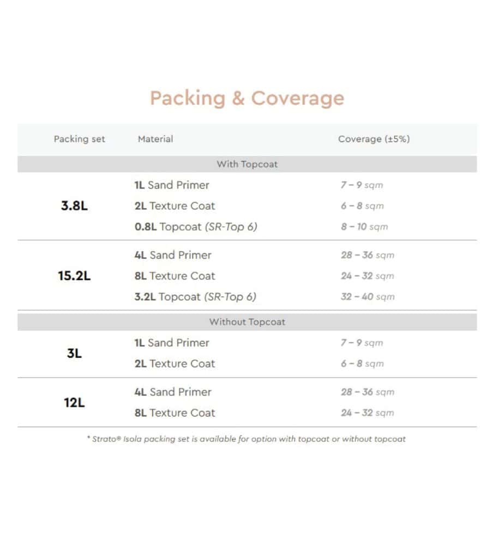Click the Coverage (±5%) column header
Image resolution: width=487 pixels, height=558 pixels.
click(374, 139)
